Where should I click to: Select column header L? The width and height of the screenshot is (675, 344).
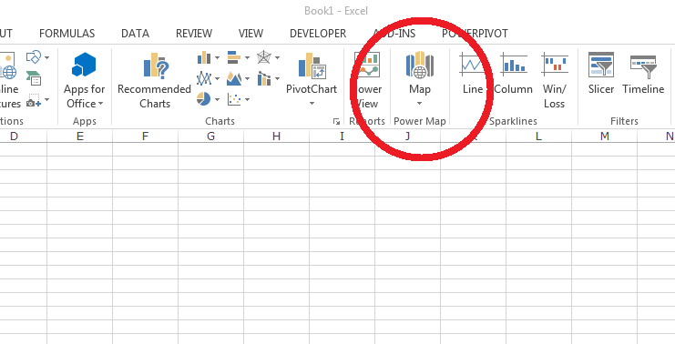(x=538, y=137)
